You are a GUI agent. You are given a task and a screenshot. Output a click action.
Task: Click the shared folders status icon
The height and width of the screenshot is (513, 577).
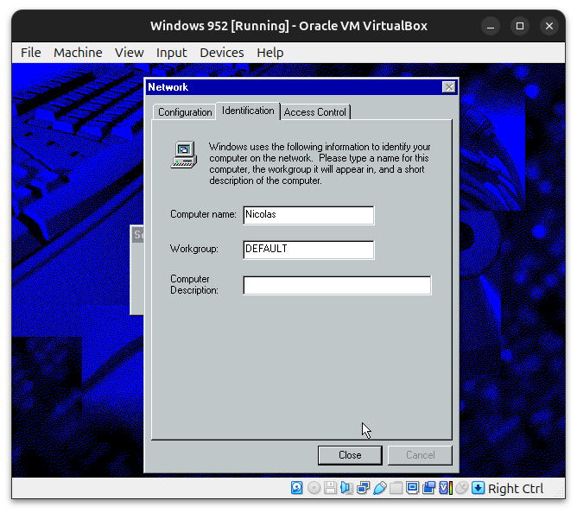(396, 488)
